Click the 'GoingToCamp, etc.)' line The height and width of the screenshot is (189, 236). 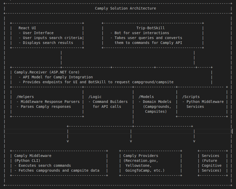click(x=145, y=170)
